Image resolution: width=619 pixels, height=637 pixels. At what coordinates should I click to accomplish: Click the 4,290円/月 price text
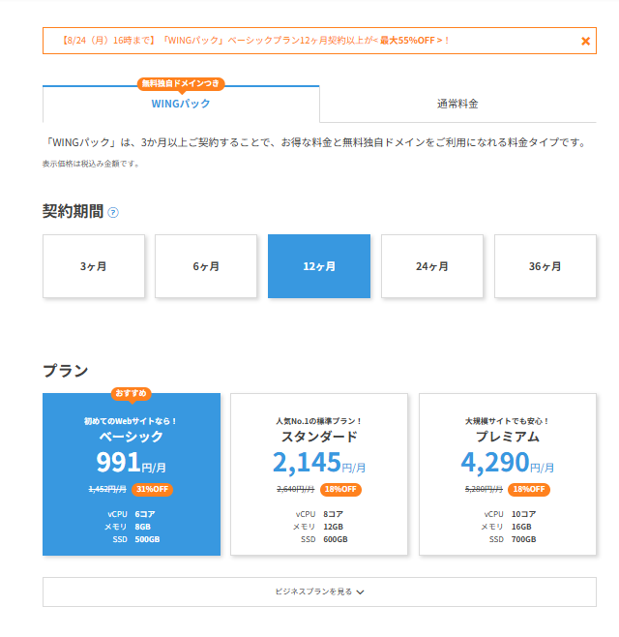pos(508,463)
